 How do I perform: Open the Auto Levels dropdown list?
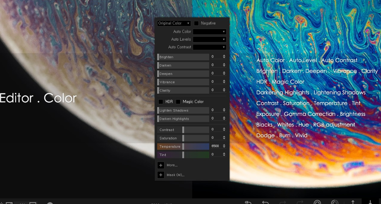coord(210,39)
